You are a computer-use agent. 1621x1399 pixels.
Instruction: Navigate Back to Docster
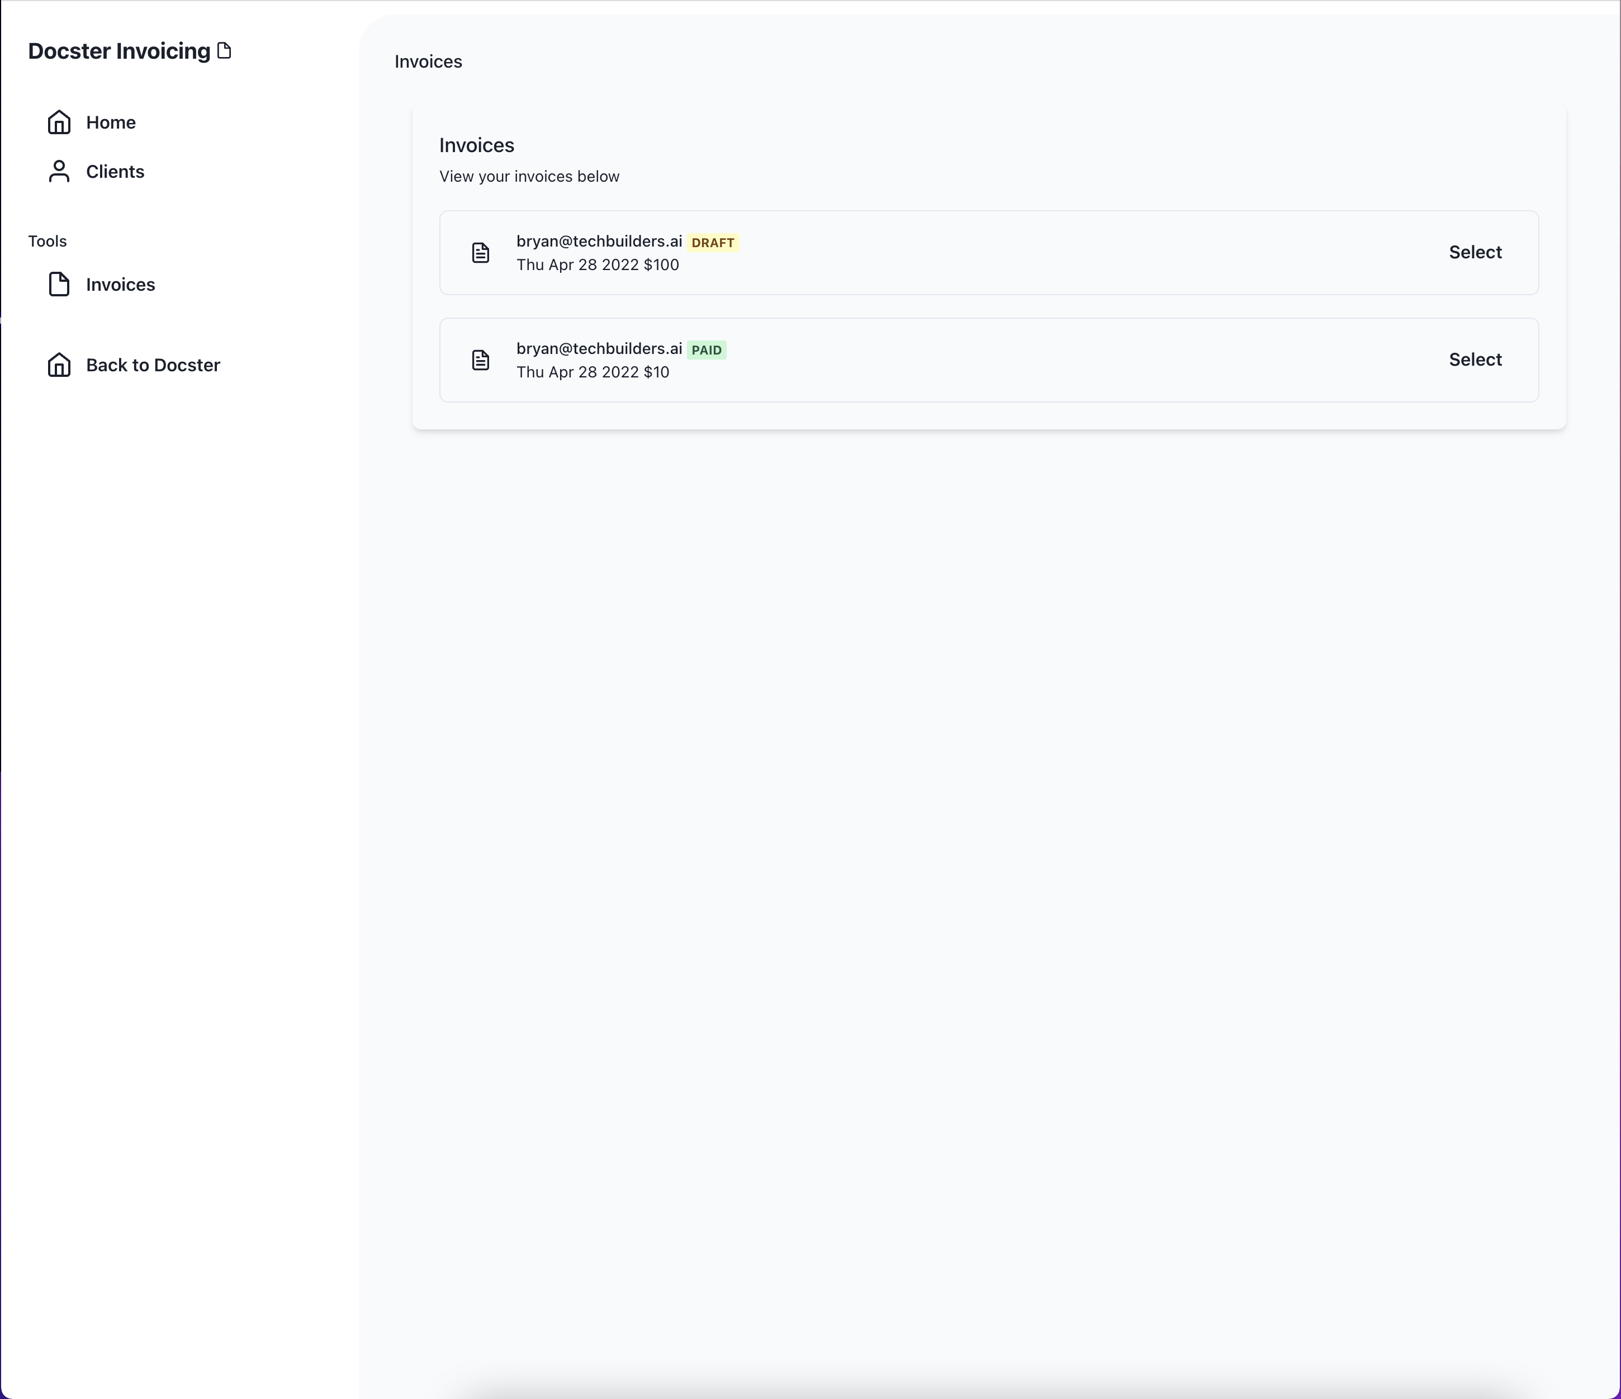click(153, 365)
